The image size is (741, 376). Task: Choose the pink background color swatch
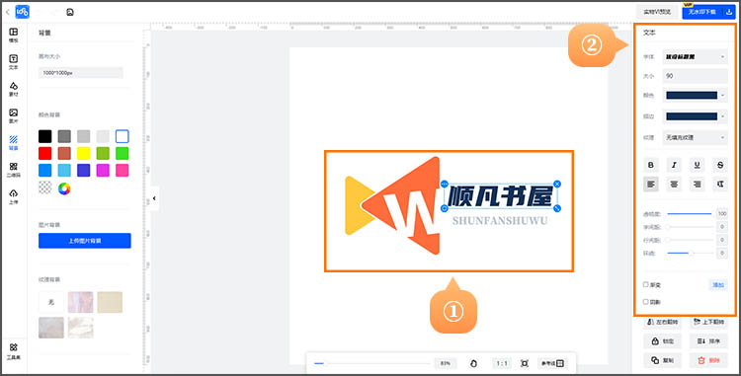pyautogui.click(x=122, y=171)
